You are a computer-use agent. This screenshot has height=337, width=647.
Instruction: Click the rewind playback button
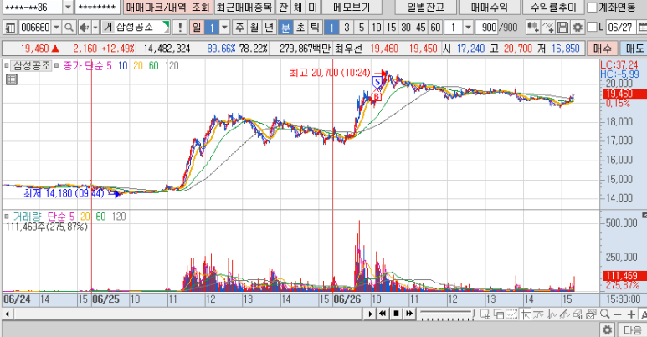383,314
